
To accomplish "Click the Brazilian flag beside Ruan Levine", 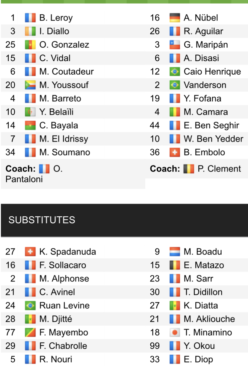I will click(30, 306).
